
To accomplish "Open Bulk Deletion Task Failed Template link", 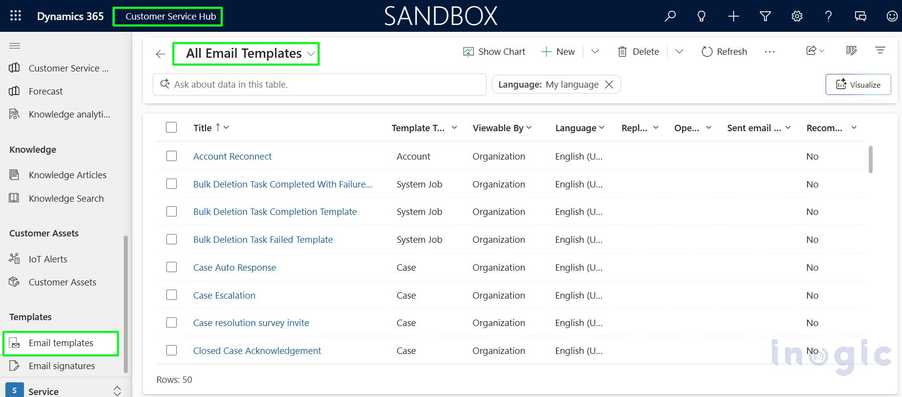I will (x=263, y=239).
